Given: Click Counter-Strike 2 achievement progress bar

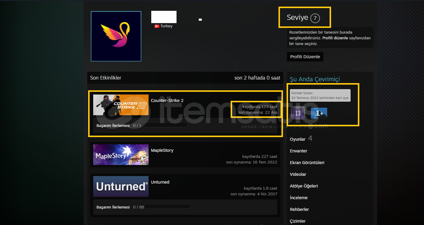Looking at the screenshot, I should click(165, 125).
